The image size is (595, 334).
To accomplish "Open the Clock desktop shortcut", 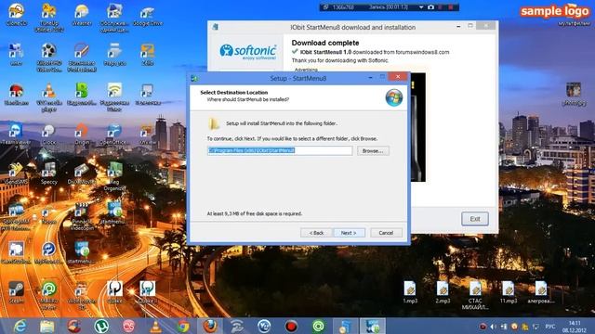I will tap(48, 134).
